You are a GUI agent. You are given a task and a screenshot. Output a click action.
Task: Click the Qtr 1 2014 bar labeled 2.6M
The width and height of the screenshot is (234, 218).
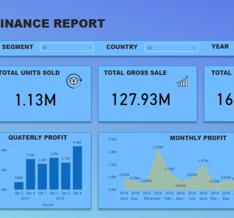coord(42,177)
